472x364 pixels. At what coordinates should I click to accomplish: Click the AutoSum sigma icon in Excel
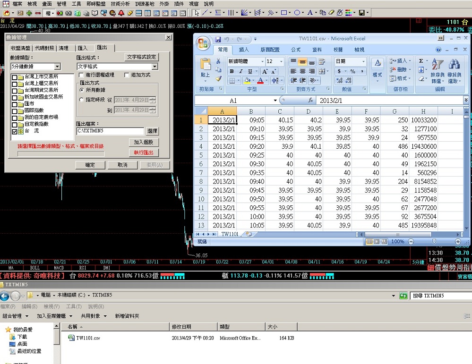coord(421,61)
